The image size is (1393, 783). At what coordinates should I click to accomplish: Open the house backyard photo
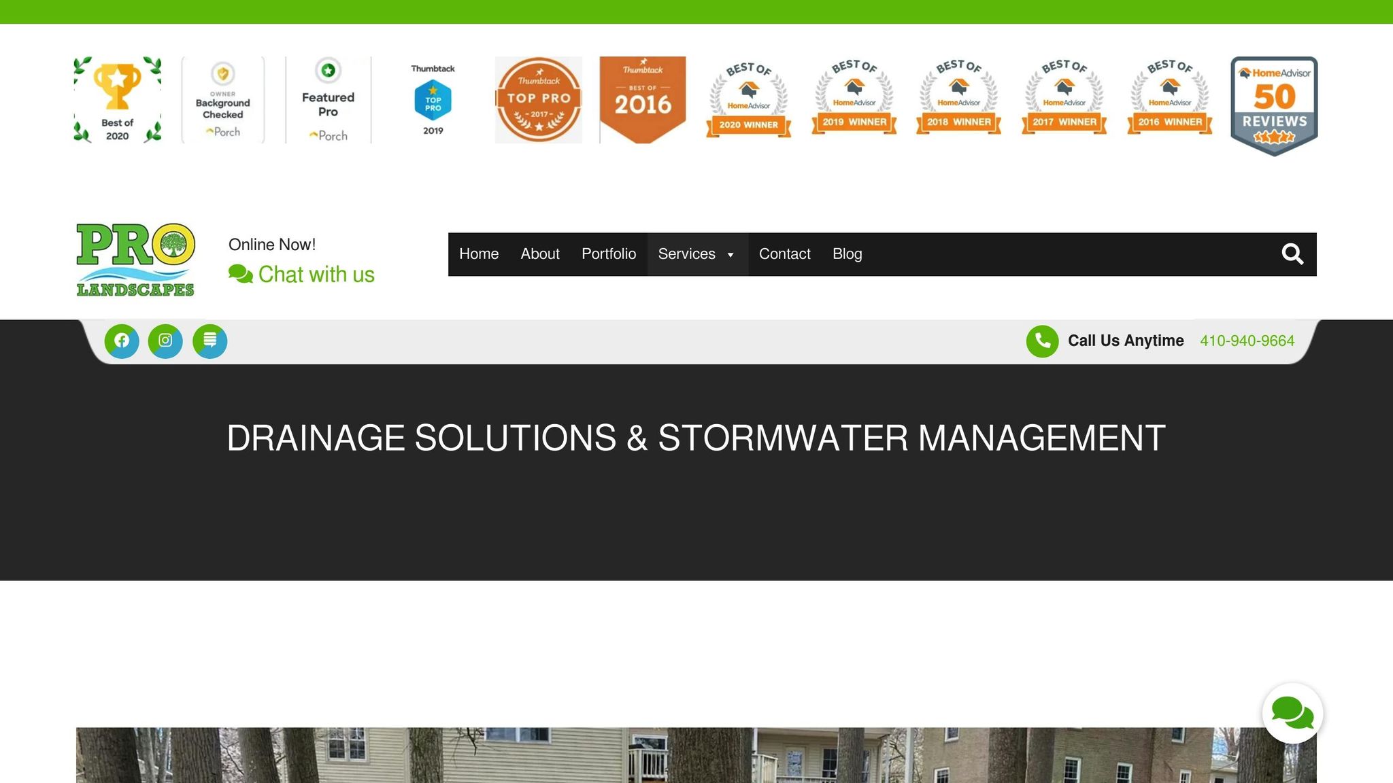click(696, 755)
